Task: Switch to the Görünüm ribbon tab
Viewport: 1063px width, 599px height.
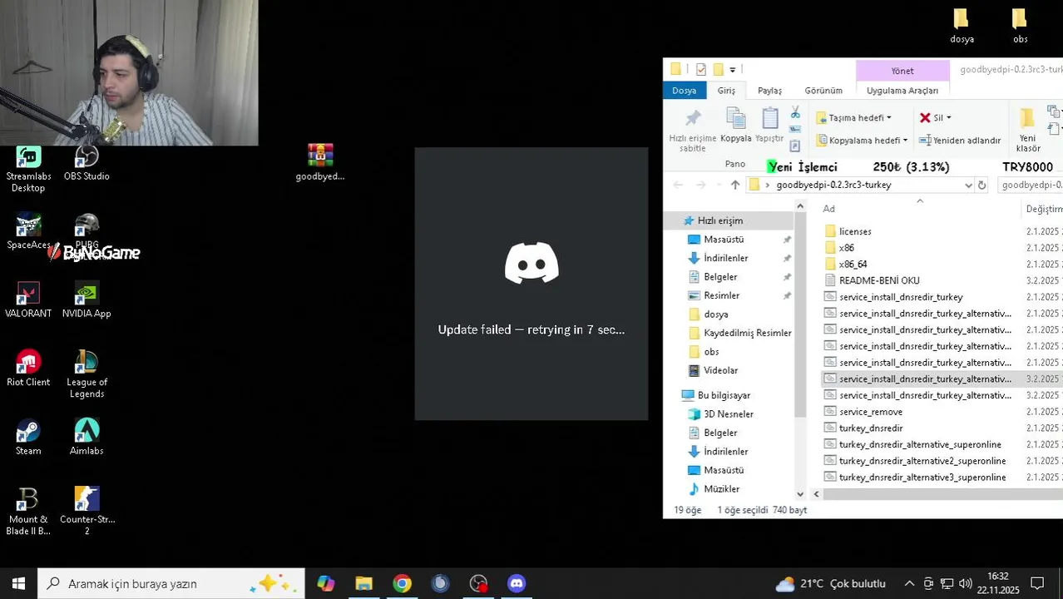Action: click(823, 90)
